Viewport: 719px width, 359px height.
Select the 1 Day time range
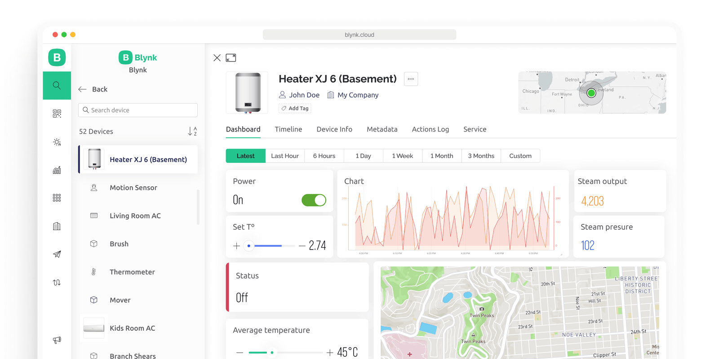coord(363,156)
